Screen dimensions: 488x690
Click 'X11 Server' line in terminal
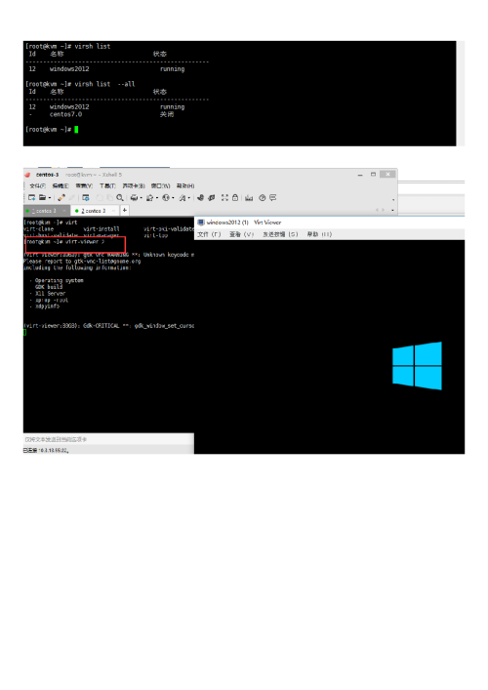click(x=48, y=293)
